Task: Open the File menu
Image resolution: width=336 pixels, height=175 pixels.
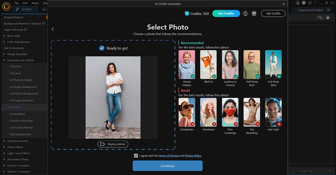Action: [x=16, y=3]
